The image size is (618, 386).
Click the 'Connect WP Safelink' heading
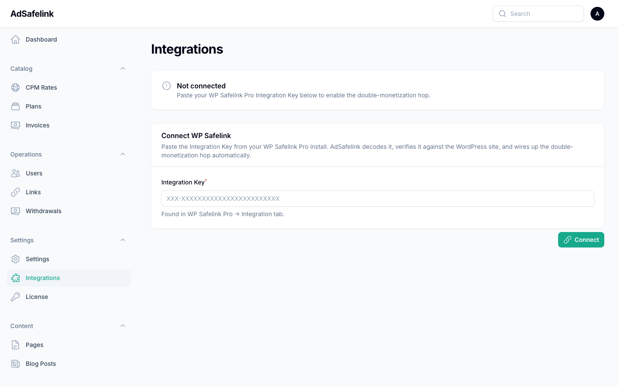pos(196,136)
